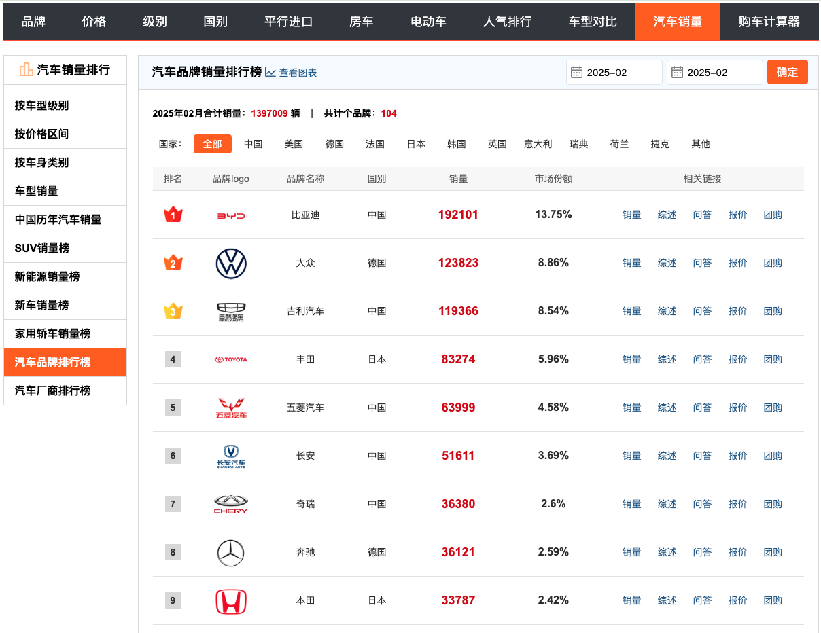Click the Honda logo
The height and width of the screenshot is (633, 821).
click(231, 601)
